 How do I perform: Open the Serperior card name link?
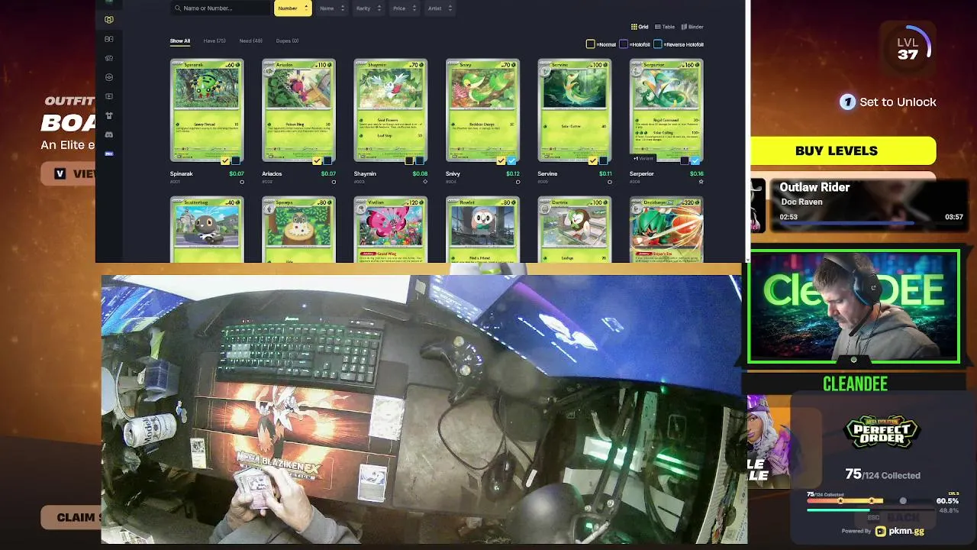(x=642, y=174)
